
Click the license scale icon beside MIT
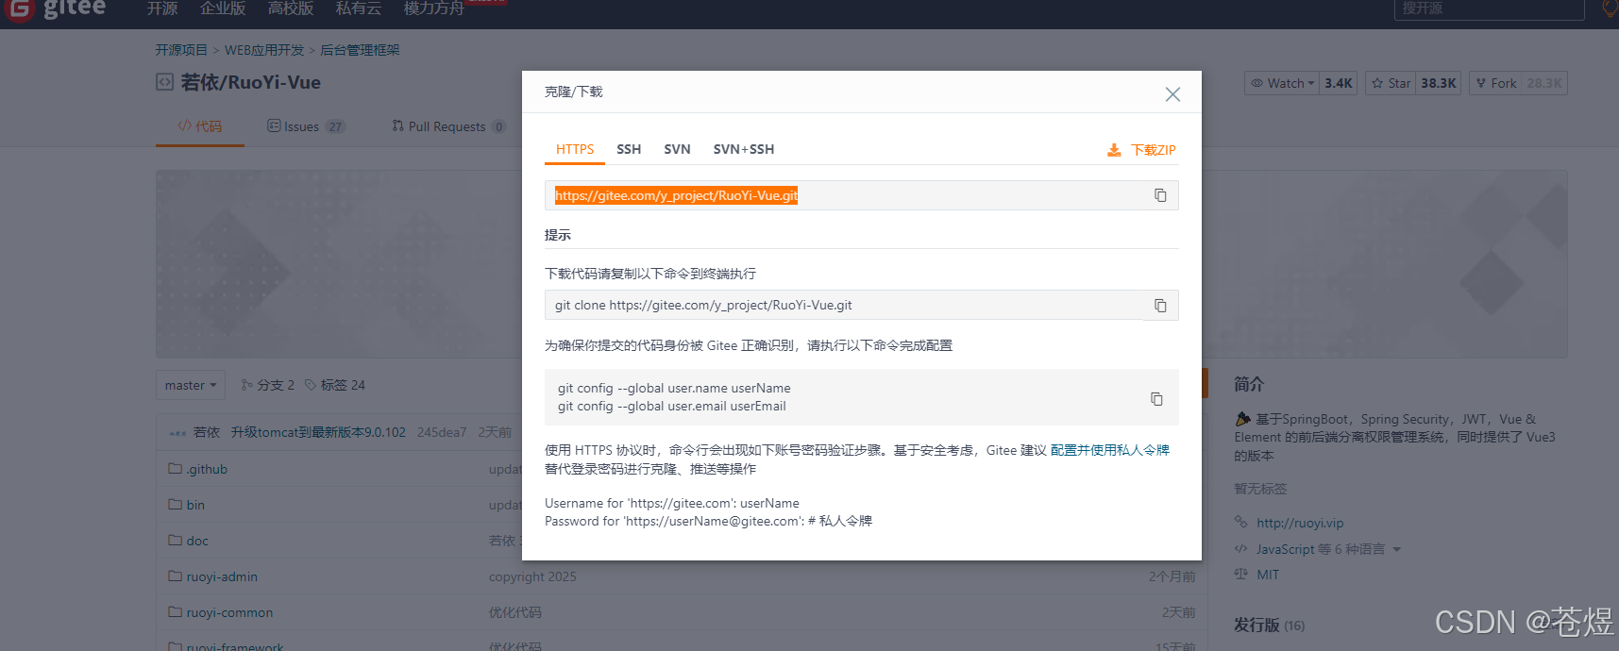tap(1240, 574)
